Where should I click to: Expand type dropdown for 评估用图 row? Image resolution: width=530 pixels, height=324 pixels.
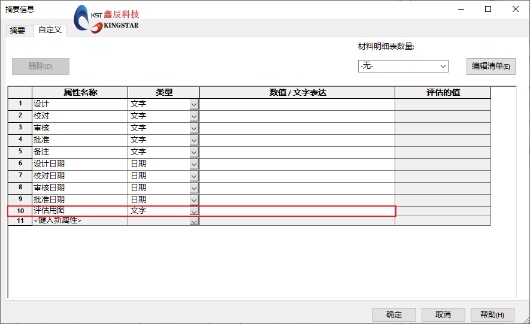(x=194, y=211)
